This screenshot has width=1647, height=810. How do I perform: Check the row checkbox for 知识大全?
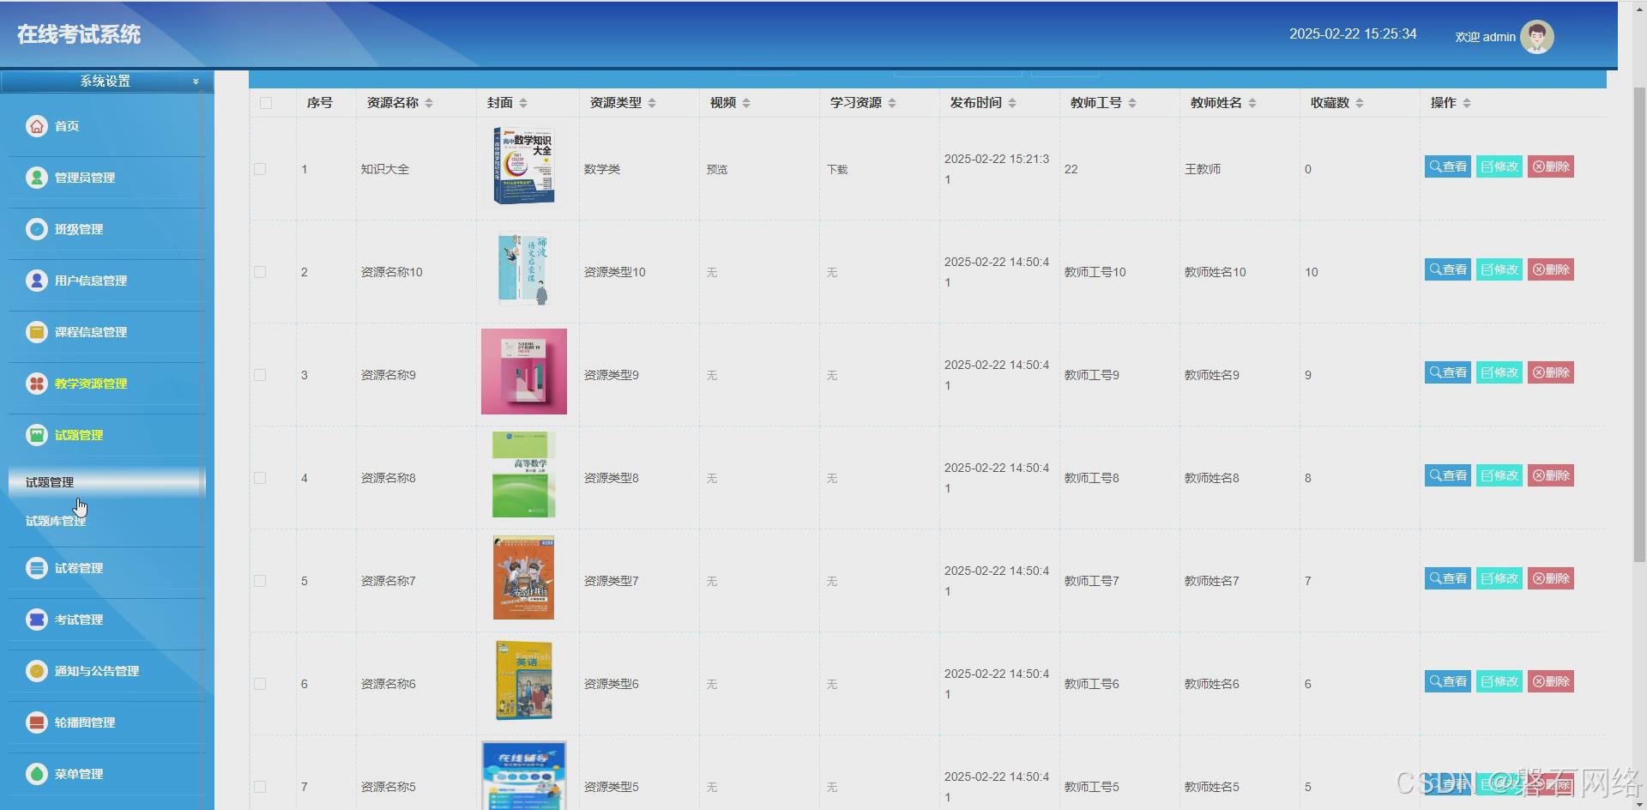coord(260,169)
